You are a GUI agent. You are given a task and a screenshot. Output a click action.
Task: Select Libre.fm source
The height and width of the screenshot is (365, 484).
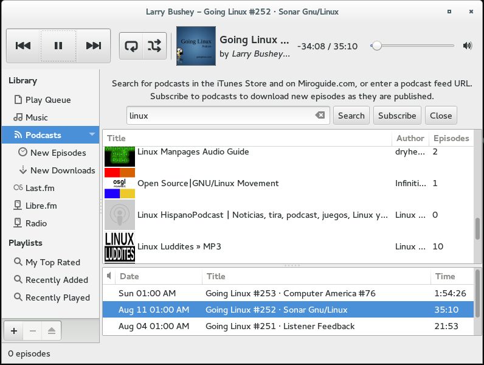coord(50,206)
